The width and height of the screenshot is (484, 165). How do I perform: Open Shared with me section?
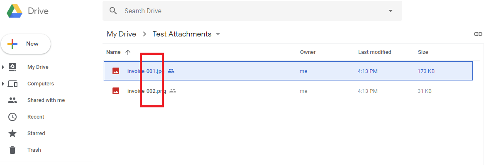click(46, 100)
